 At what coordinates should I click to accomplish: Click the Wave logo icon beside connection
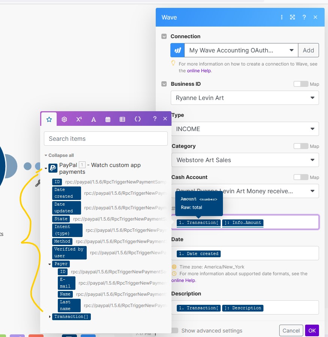[178, 50]
